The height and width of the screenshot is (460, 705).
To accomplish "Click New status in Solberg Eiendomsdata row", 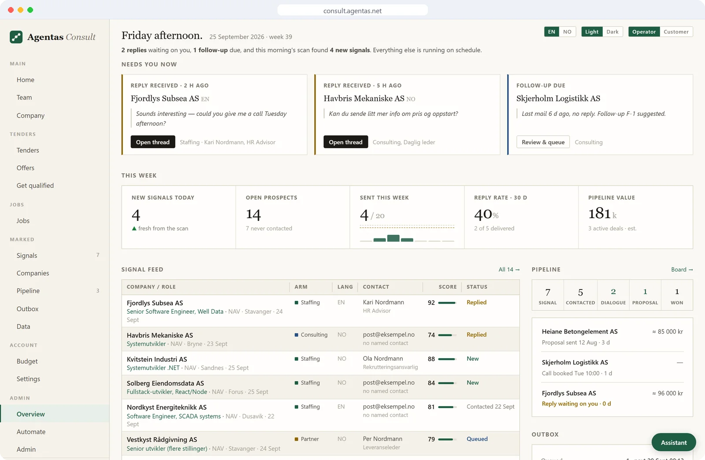I will click(x=472, y=383).
